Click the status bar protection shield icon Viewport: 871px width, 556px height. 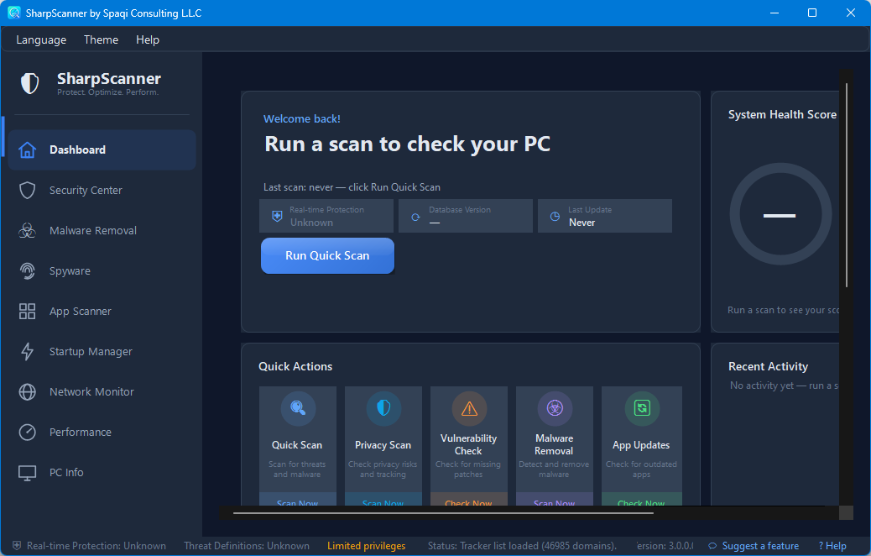point(17,545)
